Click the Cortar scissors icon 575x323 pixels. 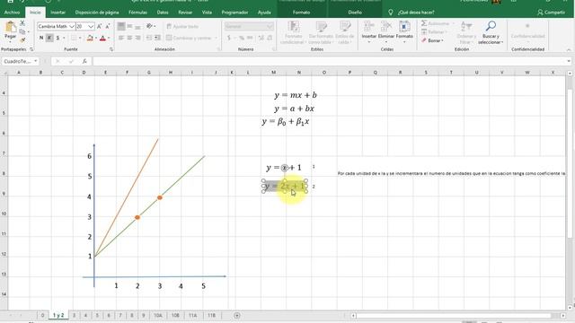click(22, 23)
